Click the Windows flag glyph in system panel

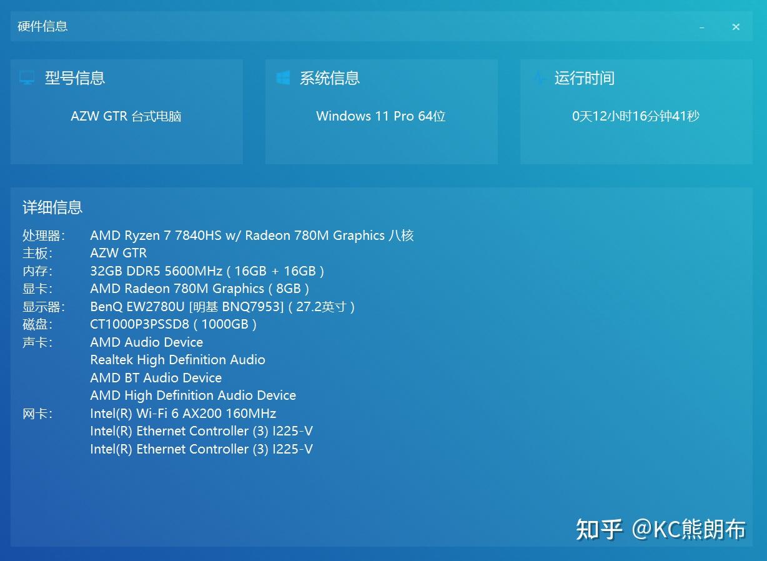coord(282,77)
